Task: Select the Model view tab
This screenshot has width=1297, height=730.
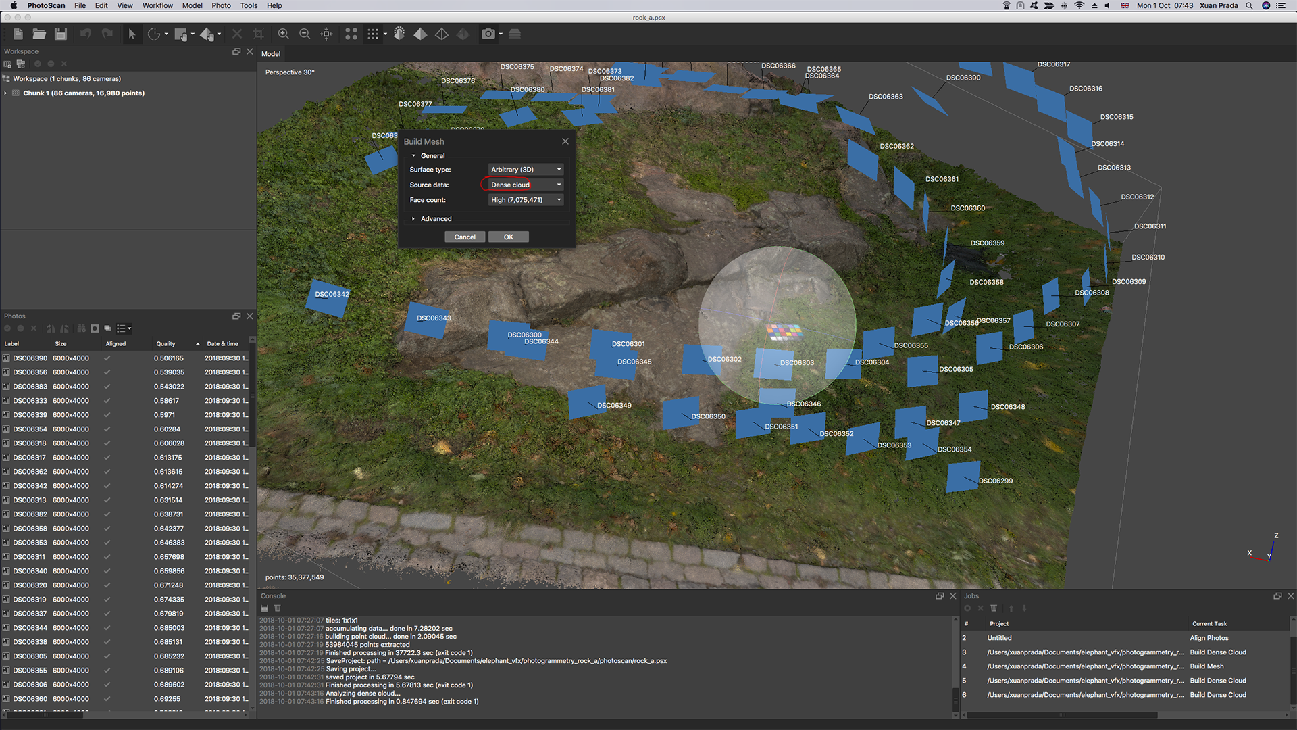Action: [271, 54]
